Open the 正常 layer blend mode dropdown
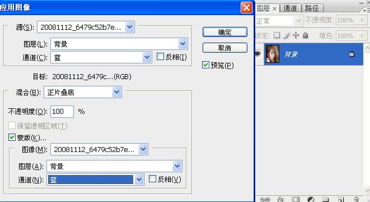This screenshot has width=370, height=202. point(298,21)
